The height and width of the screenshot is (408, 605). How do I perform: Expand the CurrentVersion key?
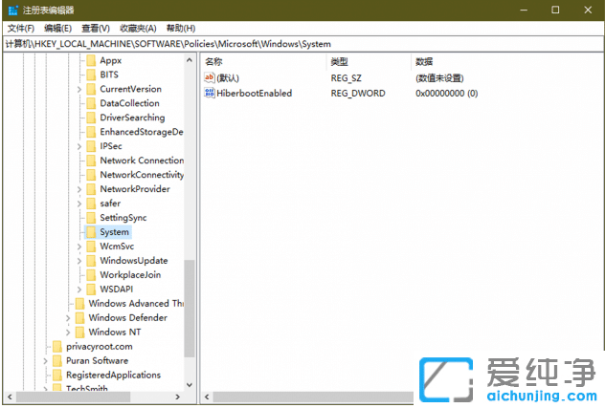[79, 90]
